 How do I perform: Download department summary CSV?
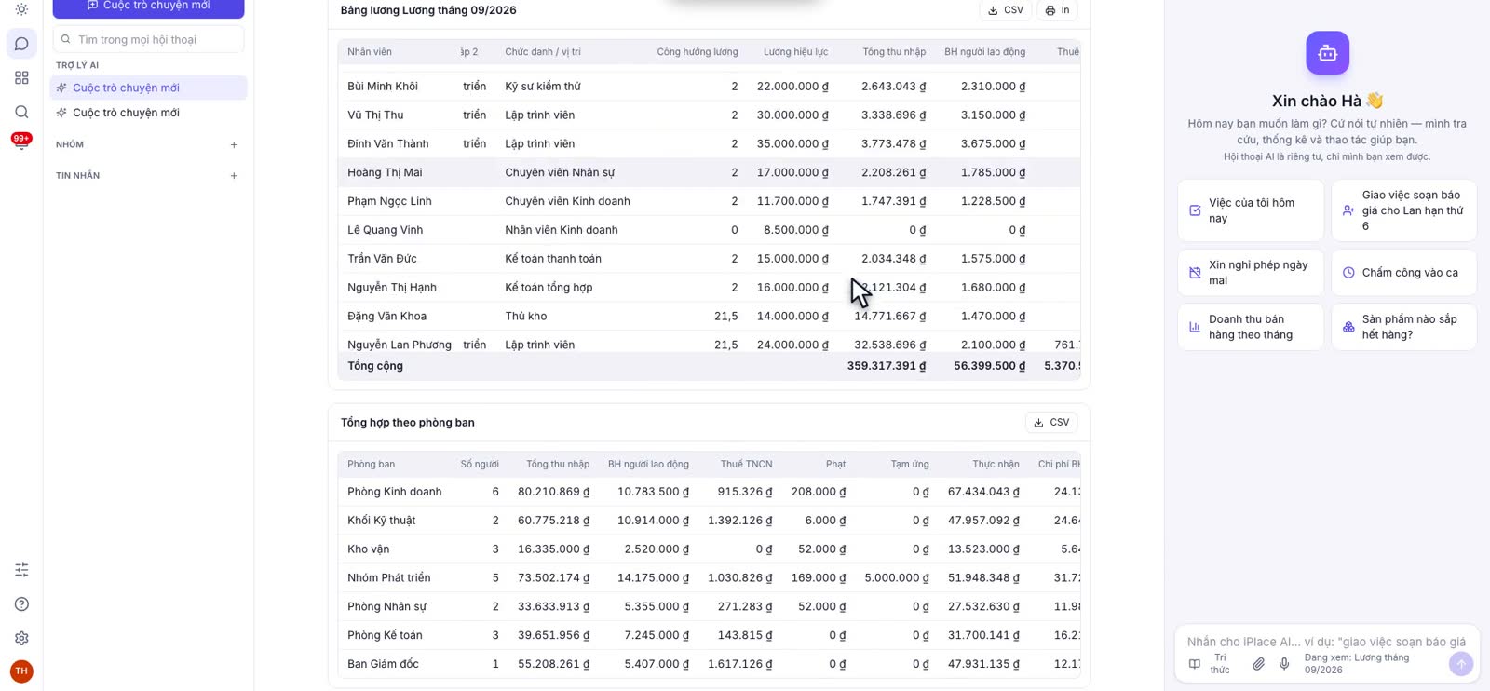coord(1051,423)
